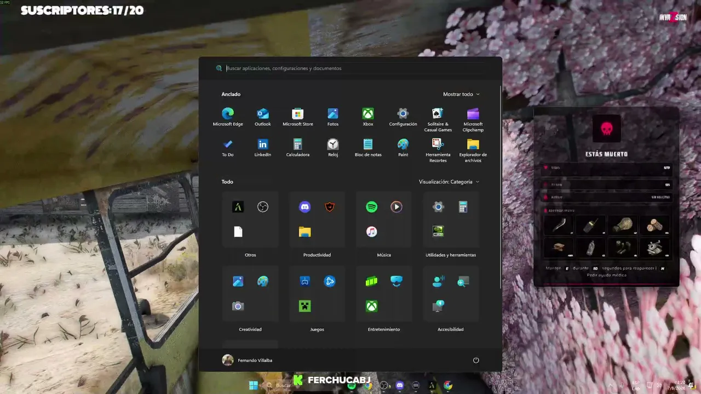Image resolution: width=701 pixels, height=394 pixels.
Task: Open the Utilidades y herramientas category label
Action: 451,255
